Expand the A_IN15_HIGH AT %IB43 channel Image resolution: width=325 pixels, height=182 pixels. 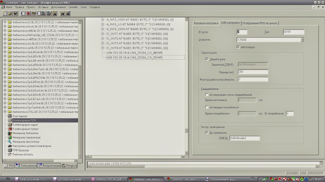(102, 20)
